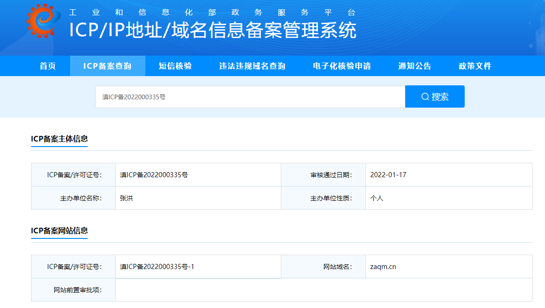
Task: Open the 首页 home tab
Action: pos(47,66)
